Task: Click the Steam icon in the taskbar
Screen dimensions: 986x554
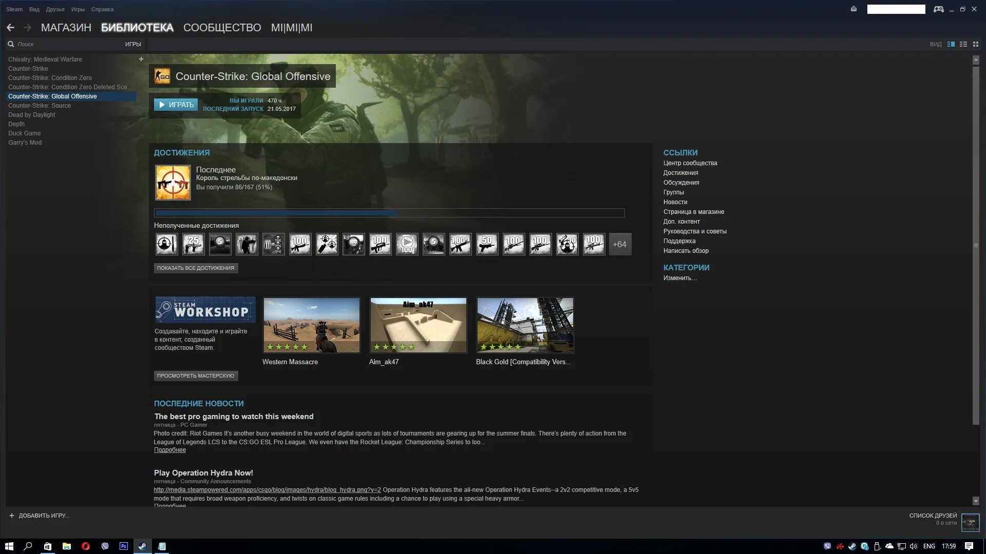Action: pos(142,546)
